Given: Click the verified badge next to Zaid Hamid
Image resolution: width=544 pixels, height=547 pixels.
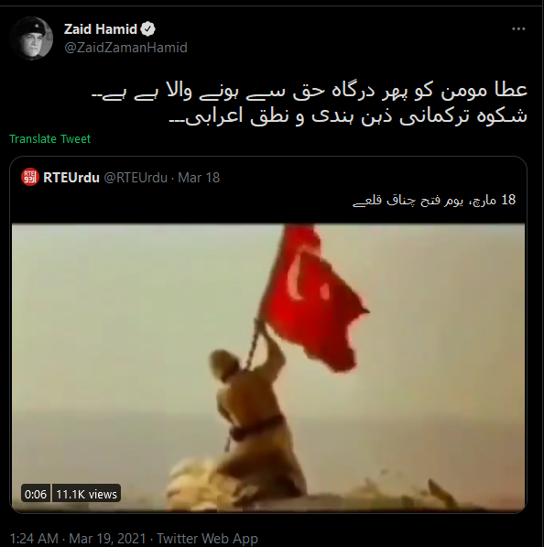Looking at the screenshot, I should tap(147, 29).
